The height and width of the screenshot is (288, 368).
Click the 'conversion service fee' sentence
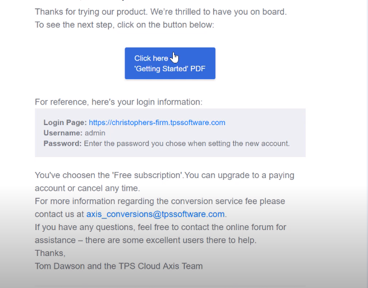(160, 208)
